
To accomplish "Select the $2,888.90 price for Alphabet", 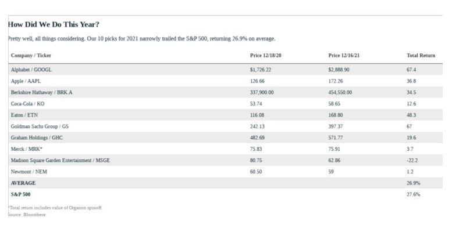I will point(339,70).
